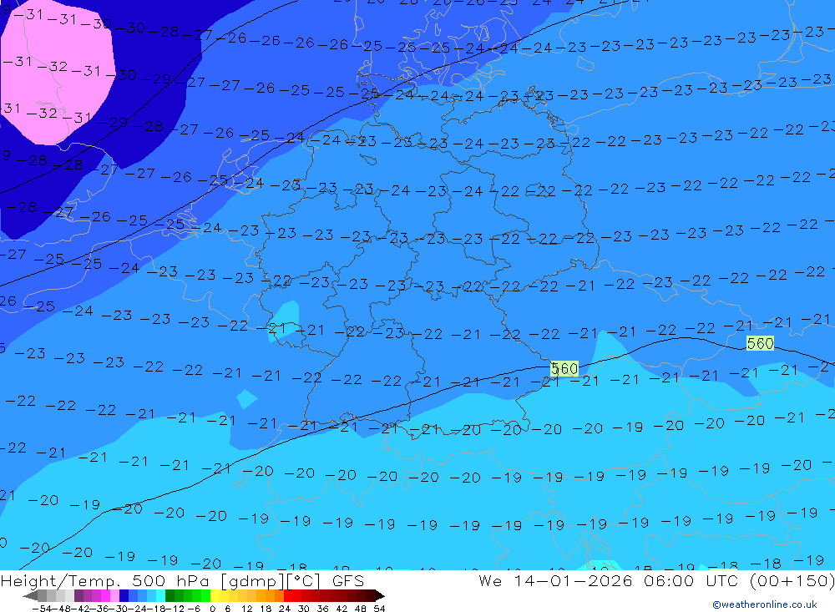The width and height of the screenshot is (835, 612).
Task: Click the -54 label on the color scale
Action: [x=43, y=609]
